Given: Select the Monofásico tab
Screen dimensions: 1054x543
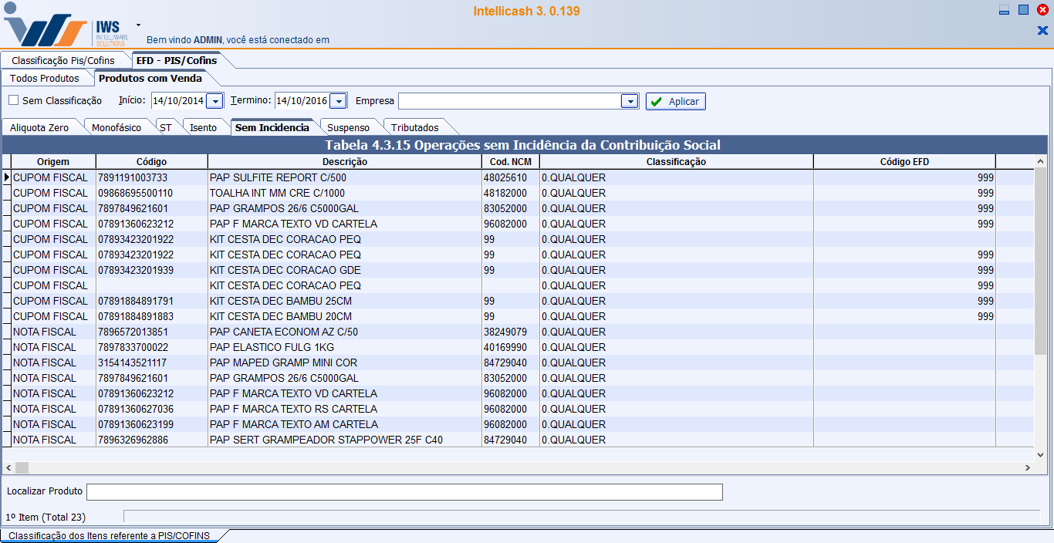Looking at the screenshot, I should click(117, 127).
